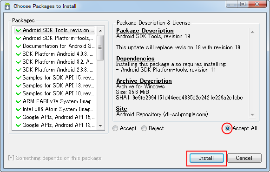The image size is (270, 172).
Task: Choose the Accept All option
Action: tap(227, 128)
